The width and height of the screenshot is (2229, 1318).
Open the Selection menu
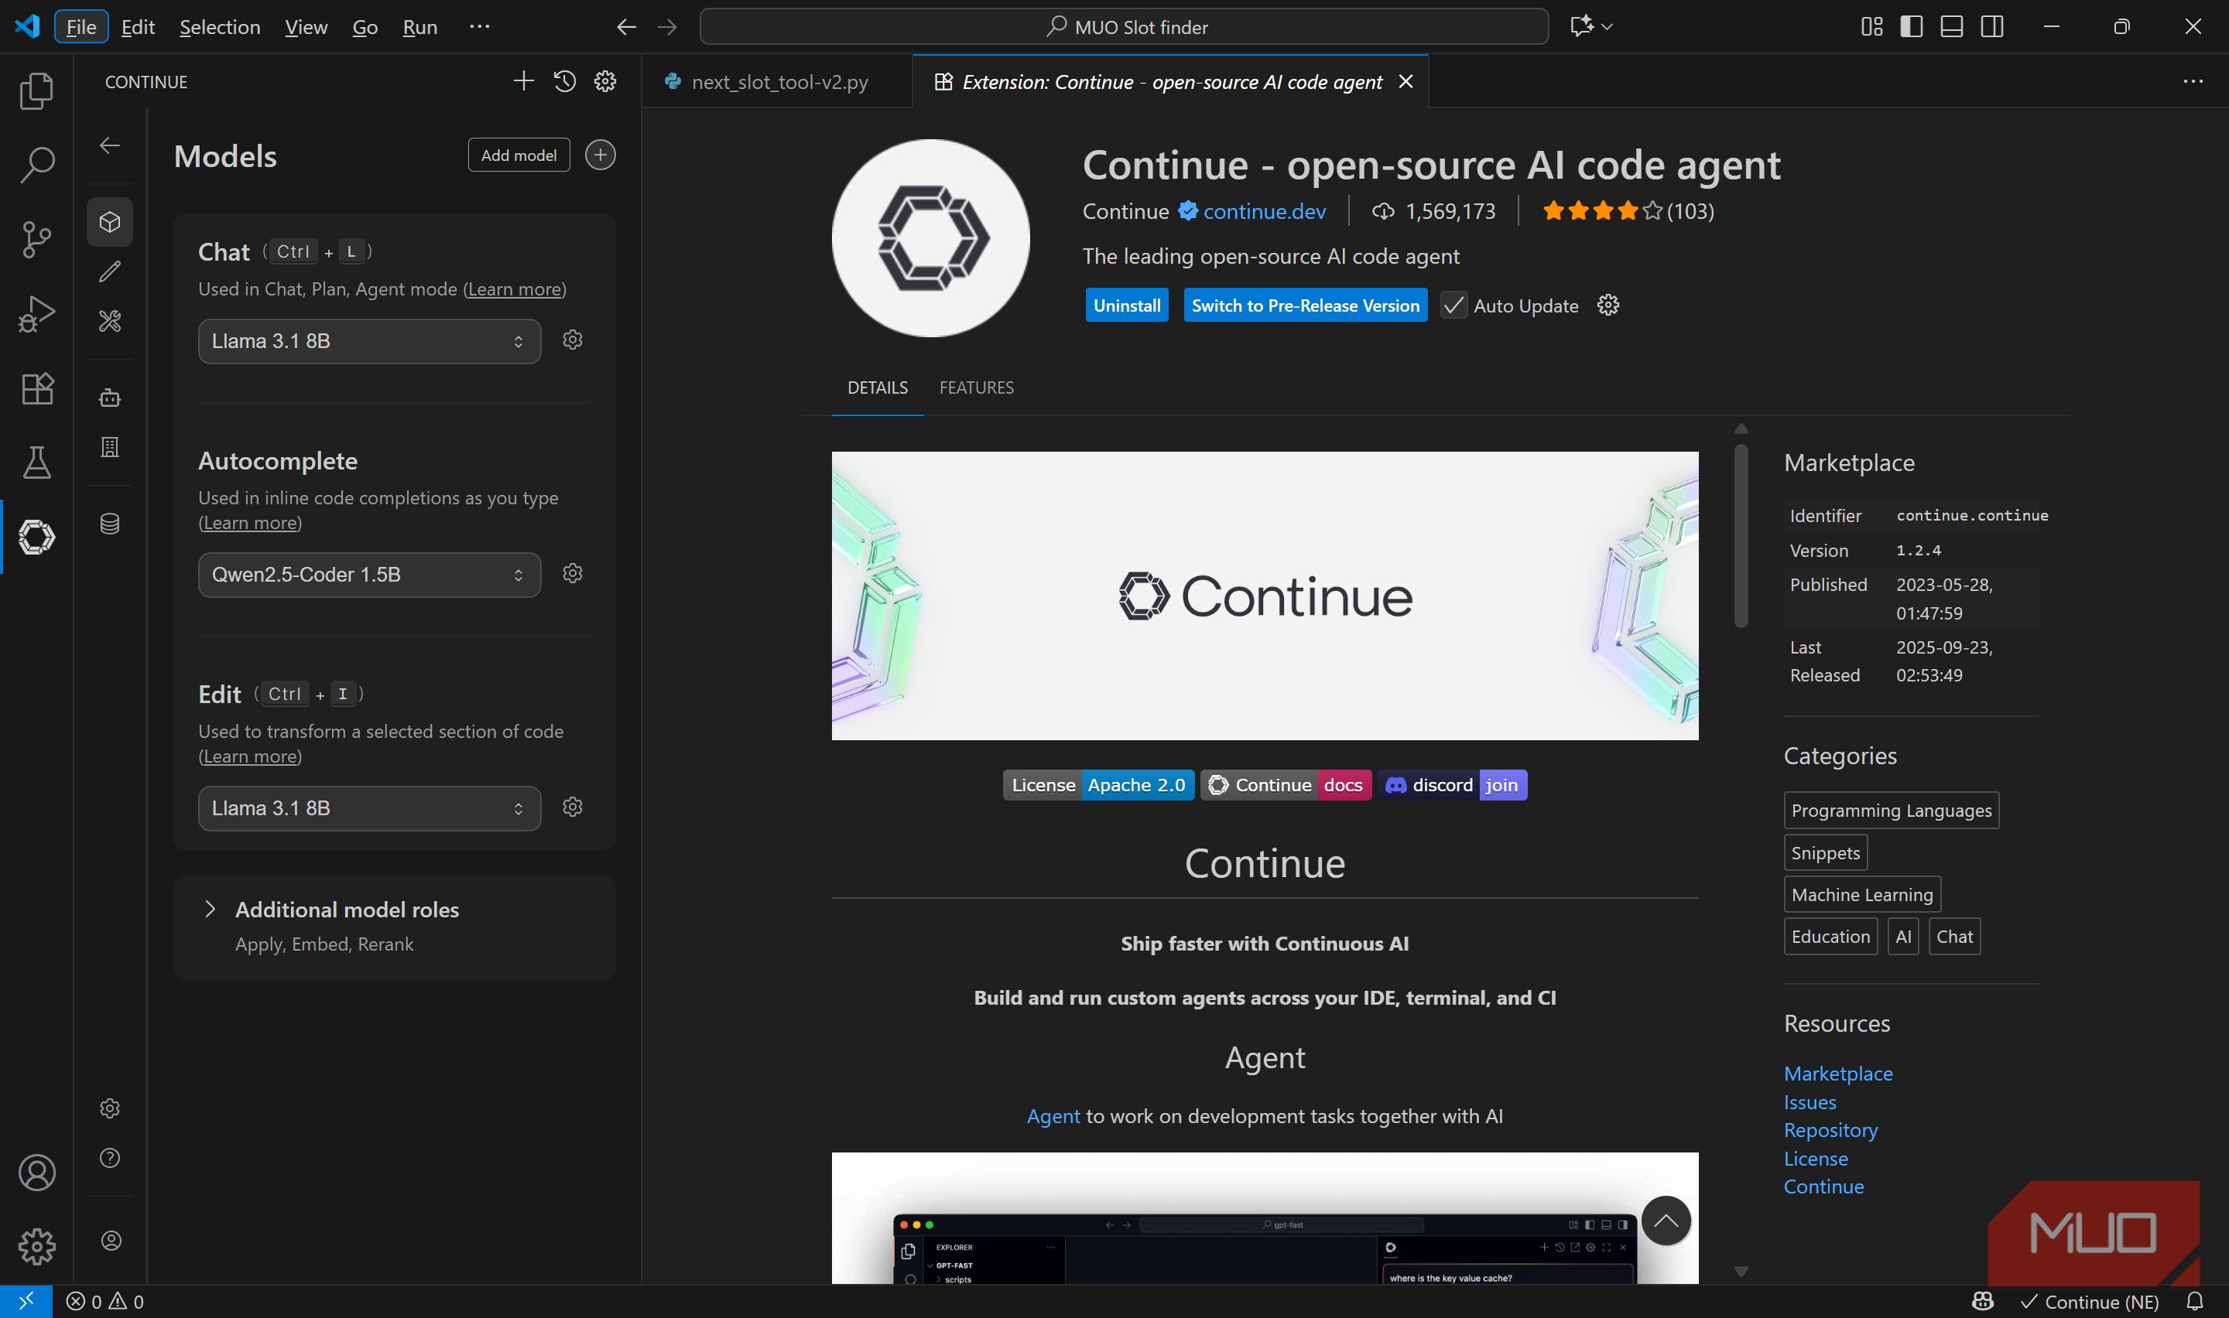coord(220,26)
